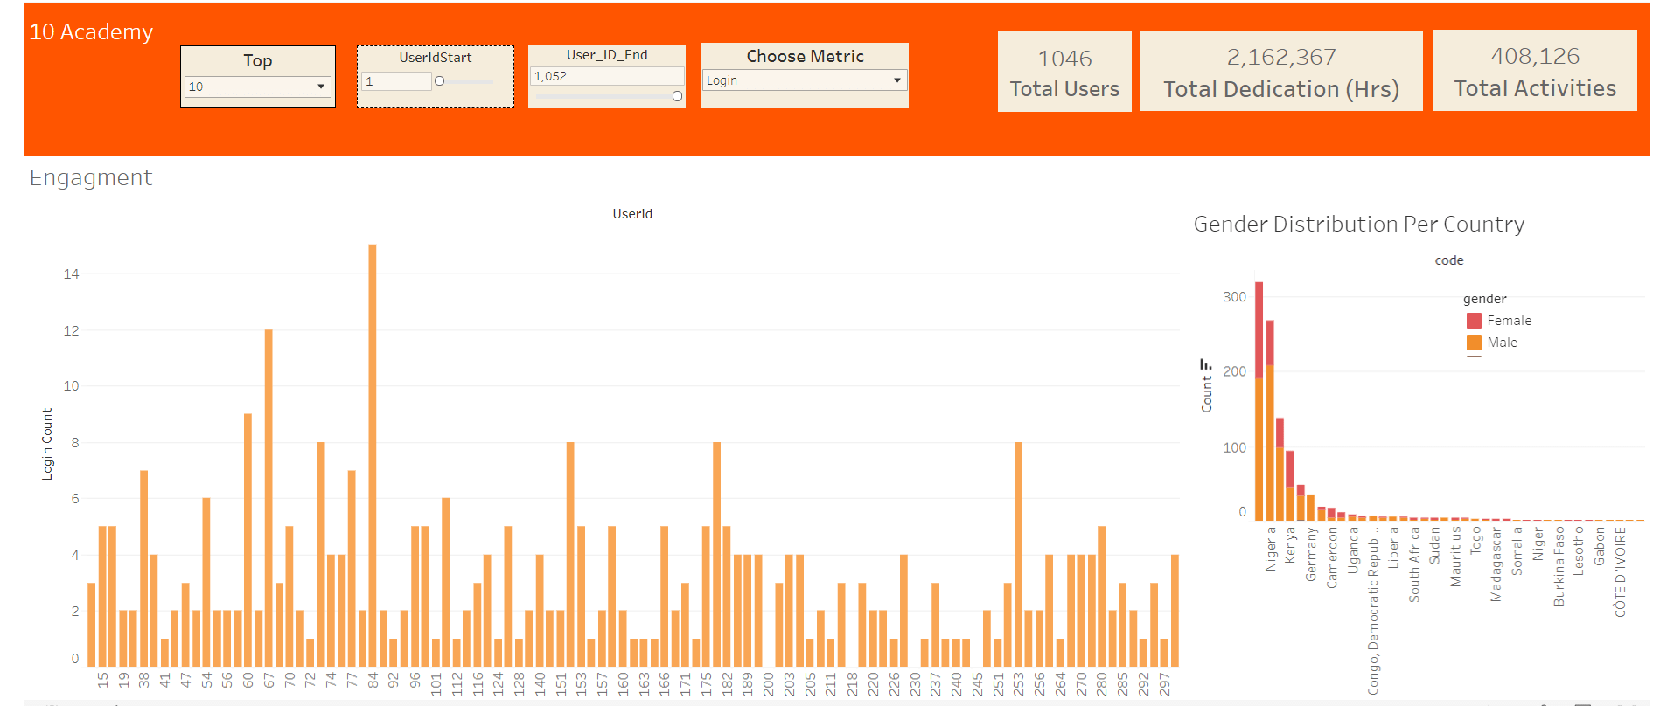This screenshot has width=1667, height=706.
Task: Click the UserIdStart value input field
Action: 396,81
